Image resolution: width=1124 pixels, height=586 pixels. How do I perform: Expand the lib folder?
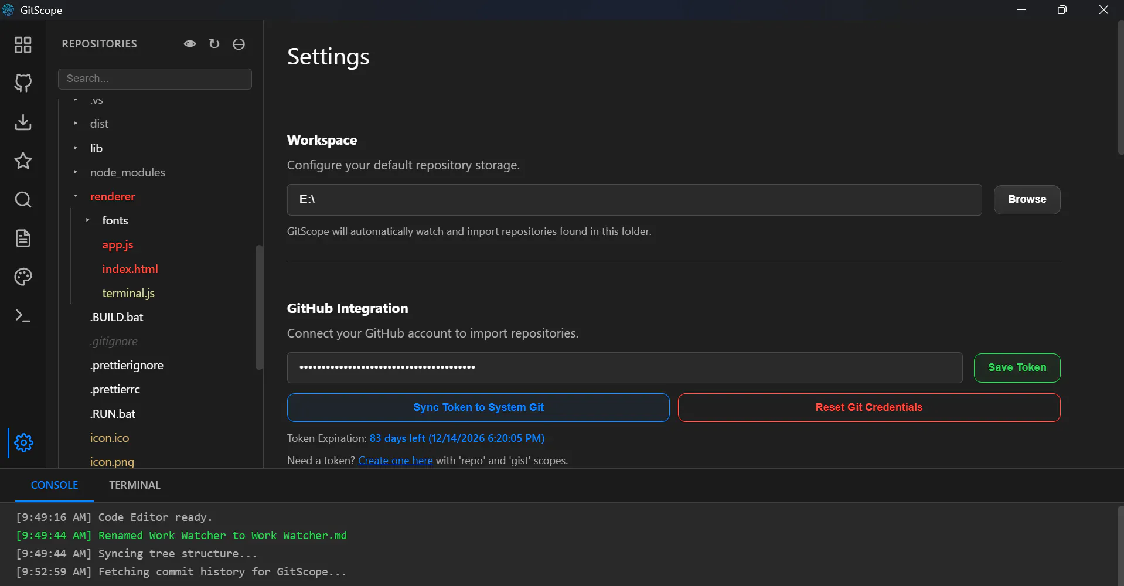(x=76, y=148)
